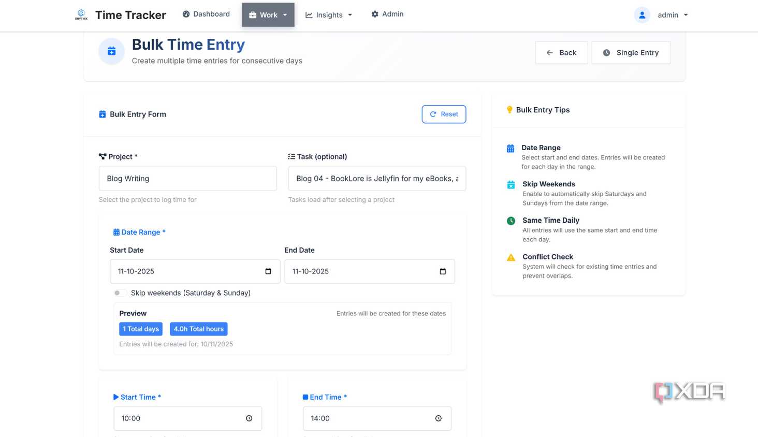Click the Back button

click(562, 53)
